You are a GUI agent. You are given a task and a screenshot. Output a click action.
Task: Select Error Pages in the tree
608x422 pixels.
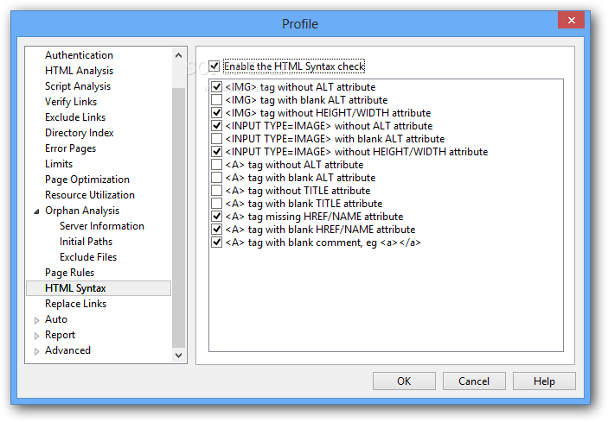coord(71,148)
